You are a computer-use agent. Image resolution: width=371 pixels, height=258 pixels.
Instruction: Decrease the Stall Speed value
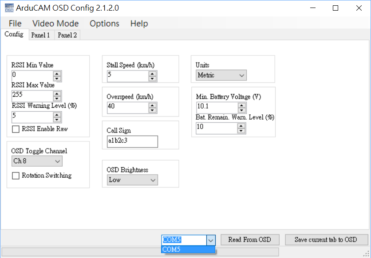pos(152,78)
